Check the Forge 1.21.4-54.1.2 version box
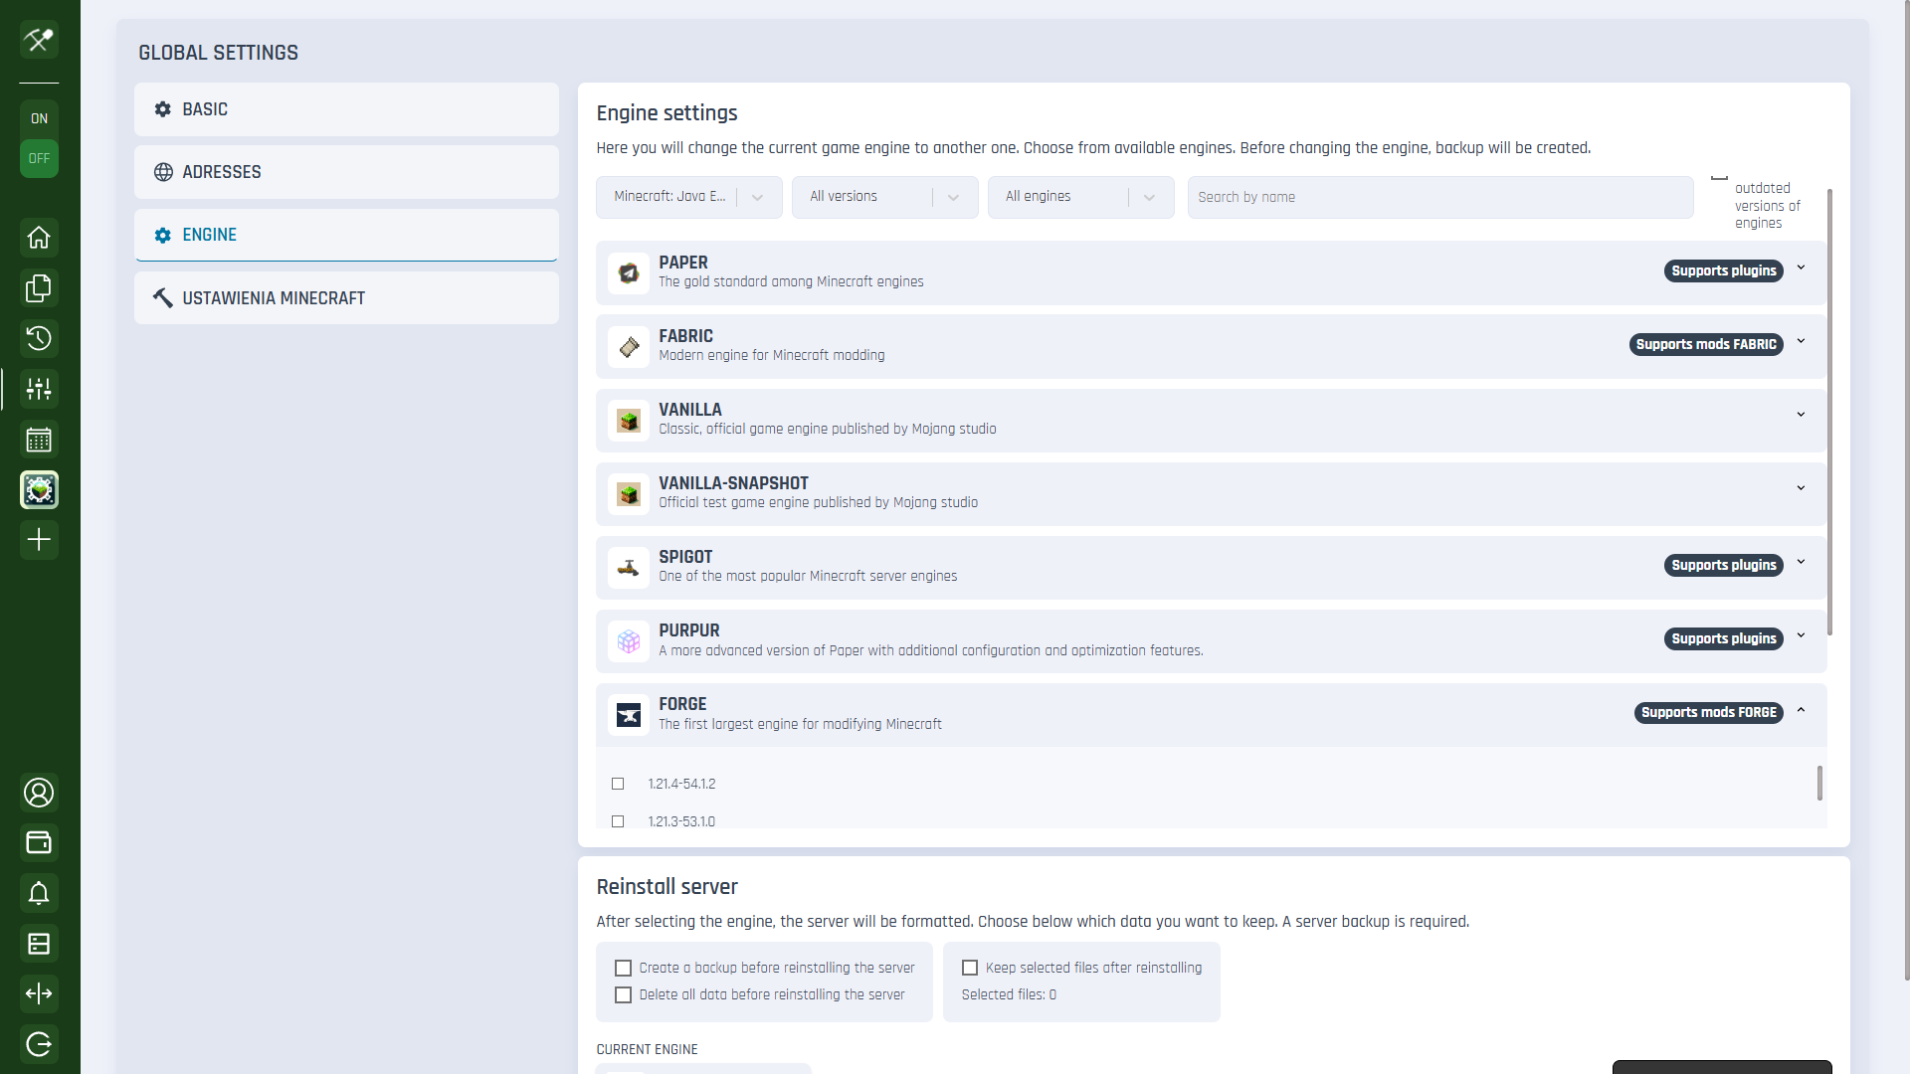Screen dimensions: 1910x1074 [618, 784]
